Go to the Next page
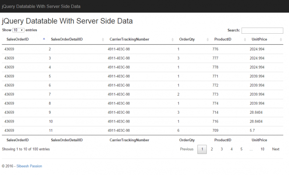This screenshot has height=175, width=289. (276, 149)
